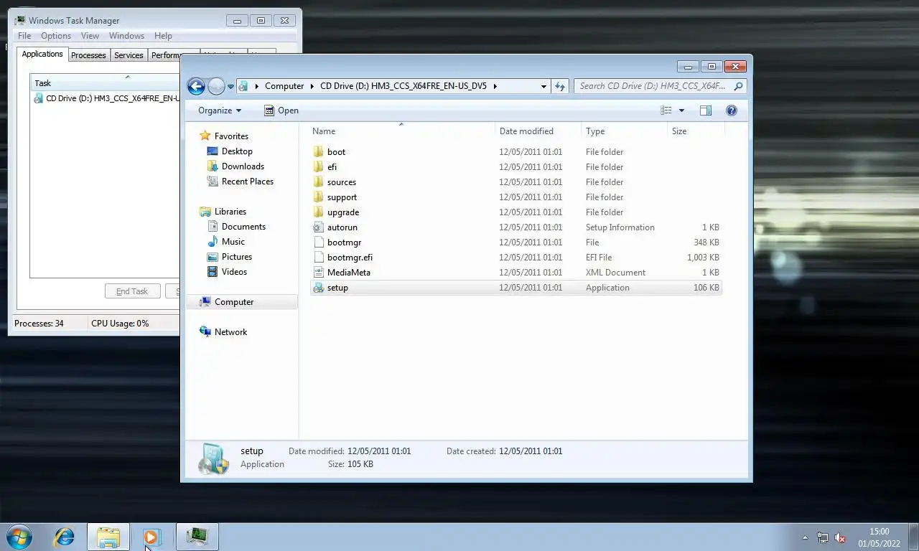This screenshot has height=551, width=919.
Task: Expand the address bar history dropdown
Action: pyautogui.click(x=544, y=86)
